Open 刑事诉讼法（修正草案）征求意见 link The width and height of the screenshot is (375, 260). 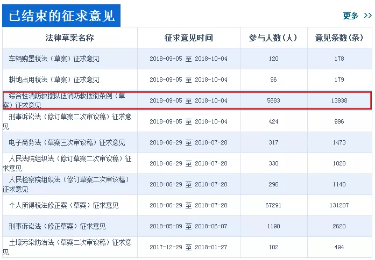tap(57, 226)
